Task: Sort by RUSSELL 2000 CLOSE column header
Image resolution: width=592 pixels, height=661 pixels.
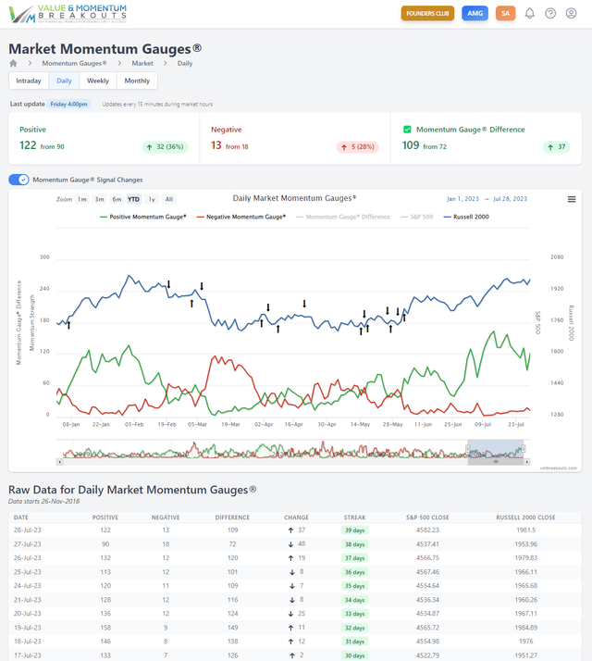Action: coord(525,518)
